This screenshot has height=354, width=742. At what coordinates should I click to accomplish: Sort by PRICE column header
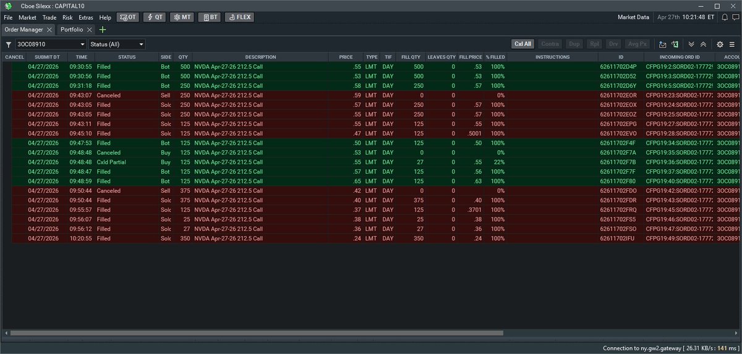[346, 57]
